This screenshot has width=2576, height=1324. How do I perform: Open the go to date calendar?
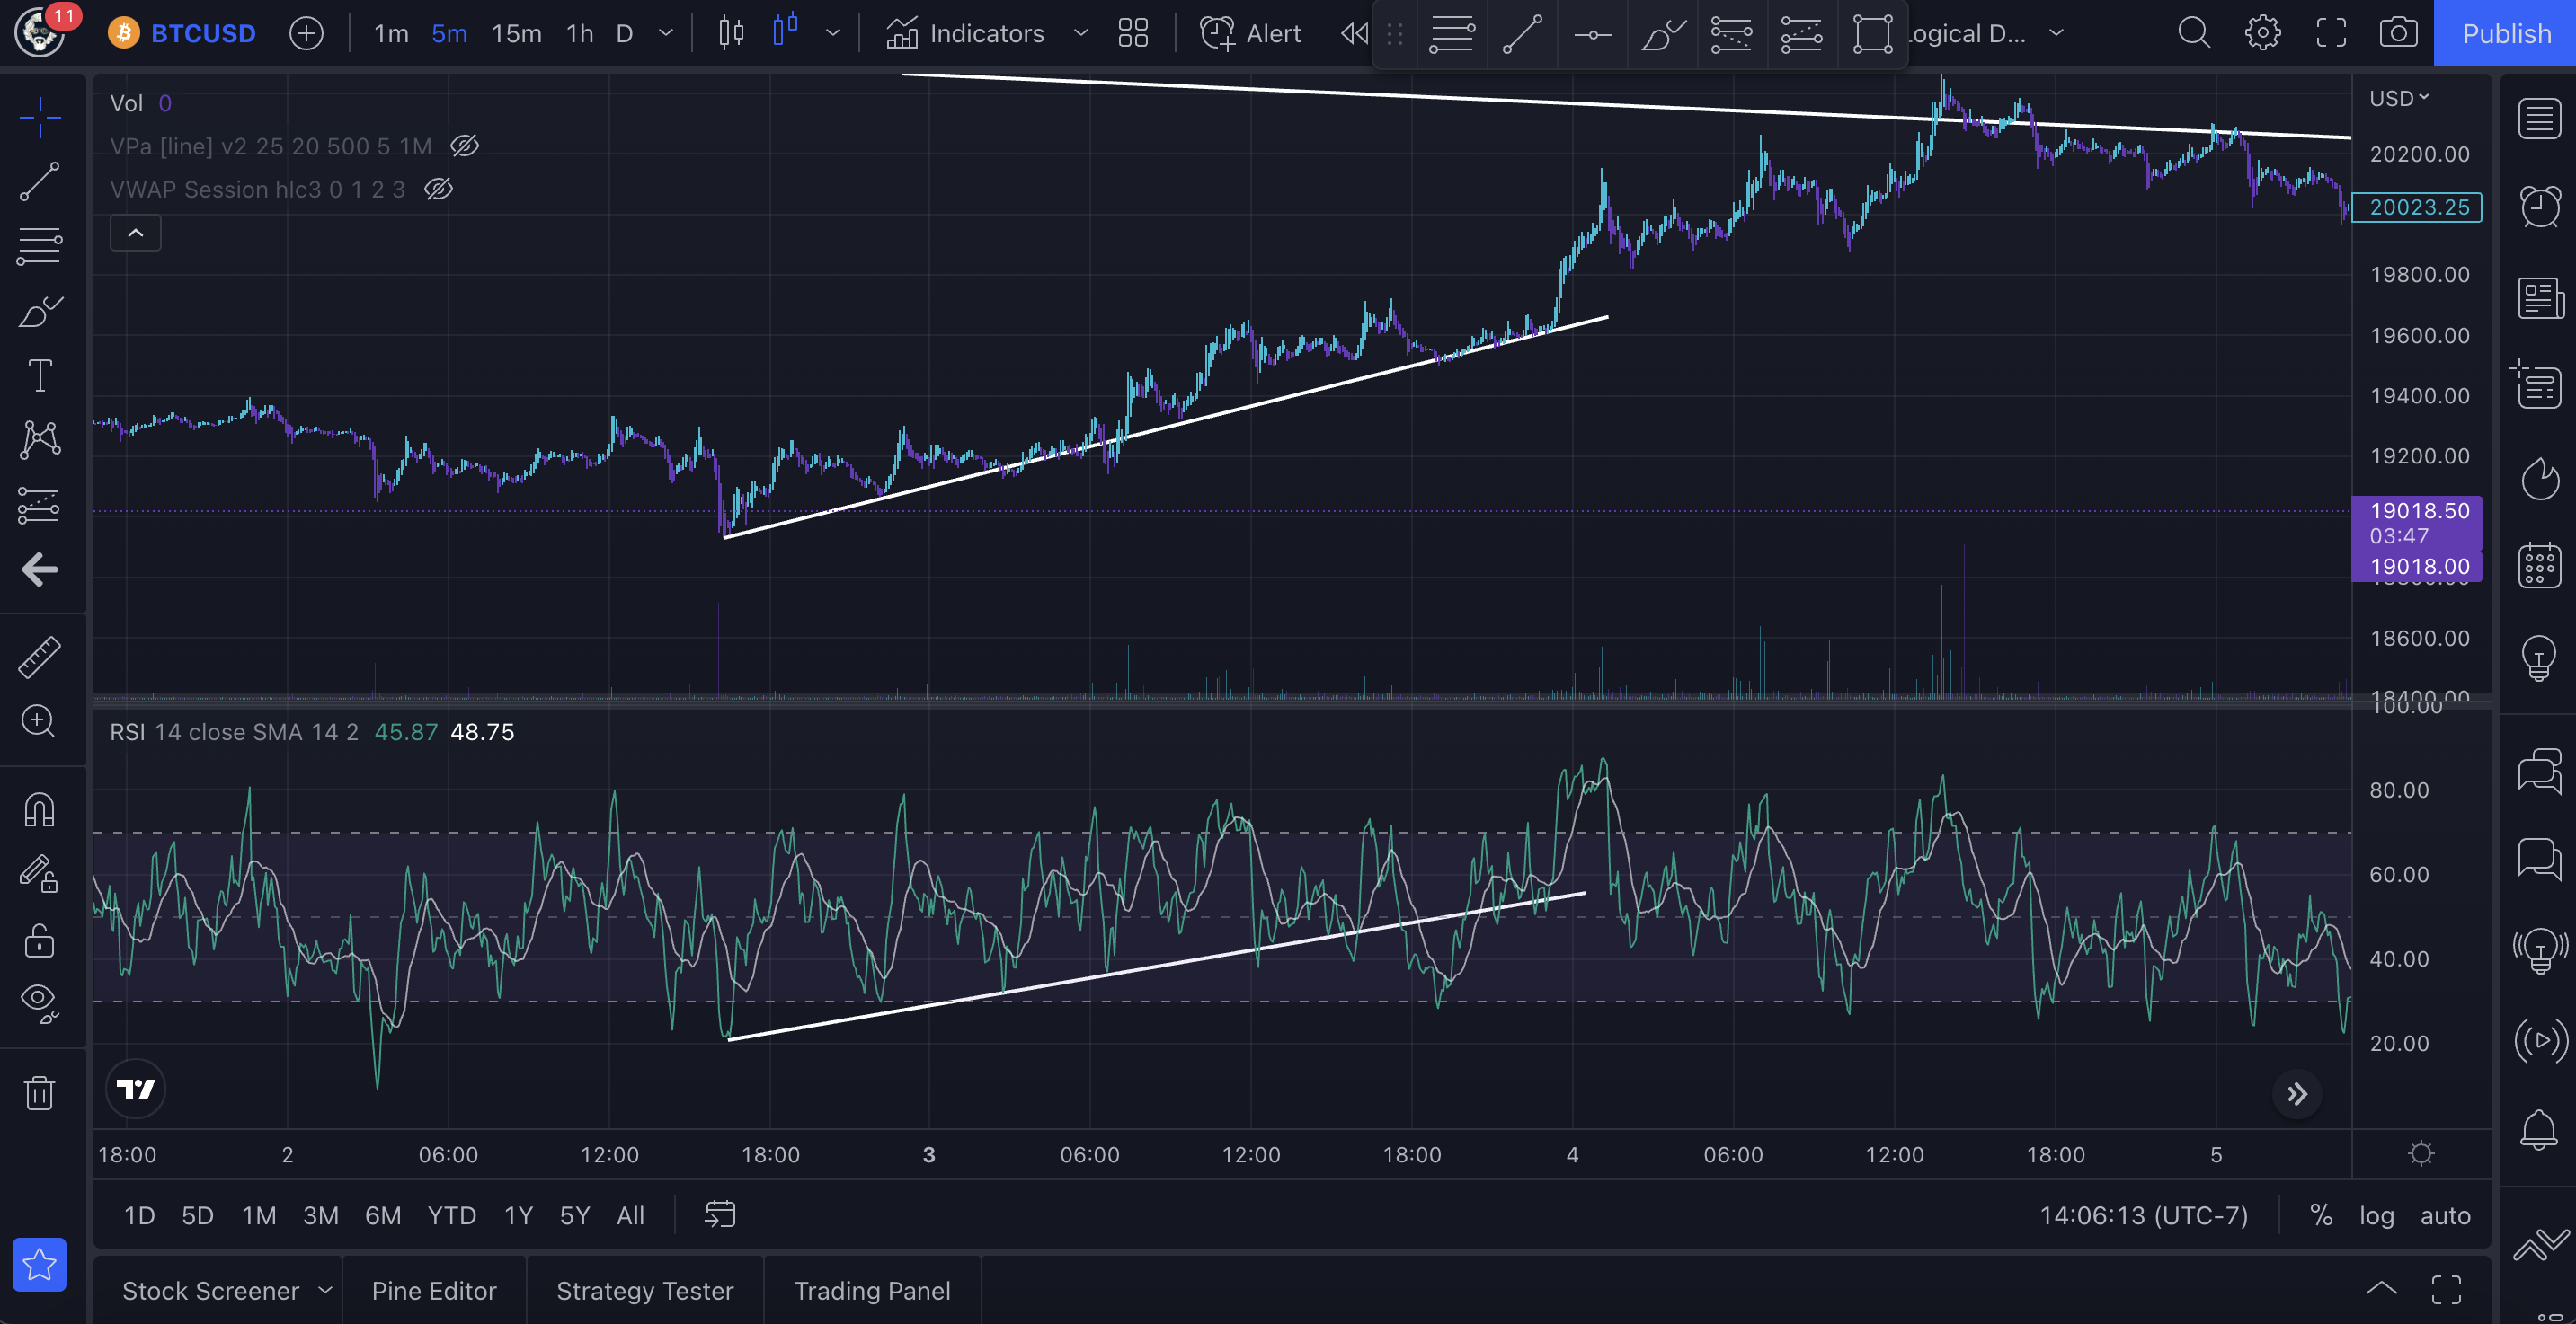[x=720, y=1214]
